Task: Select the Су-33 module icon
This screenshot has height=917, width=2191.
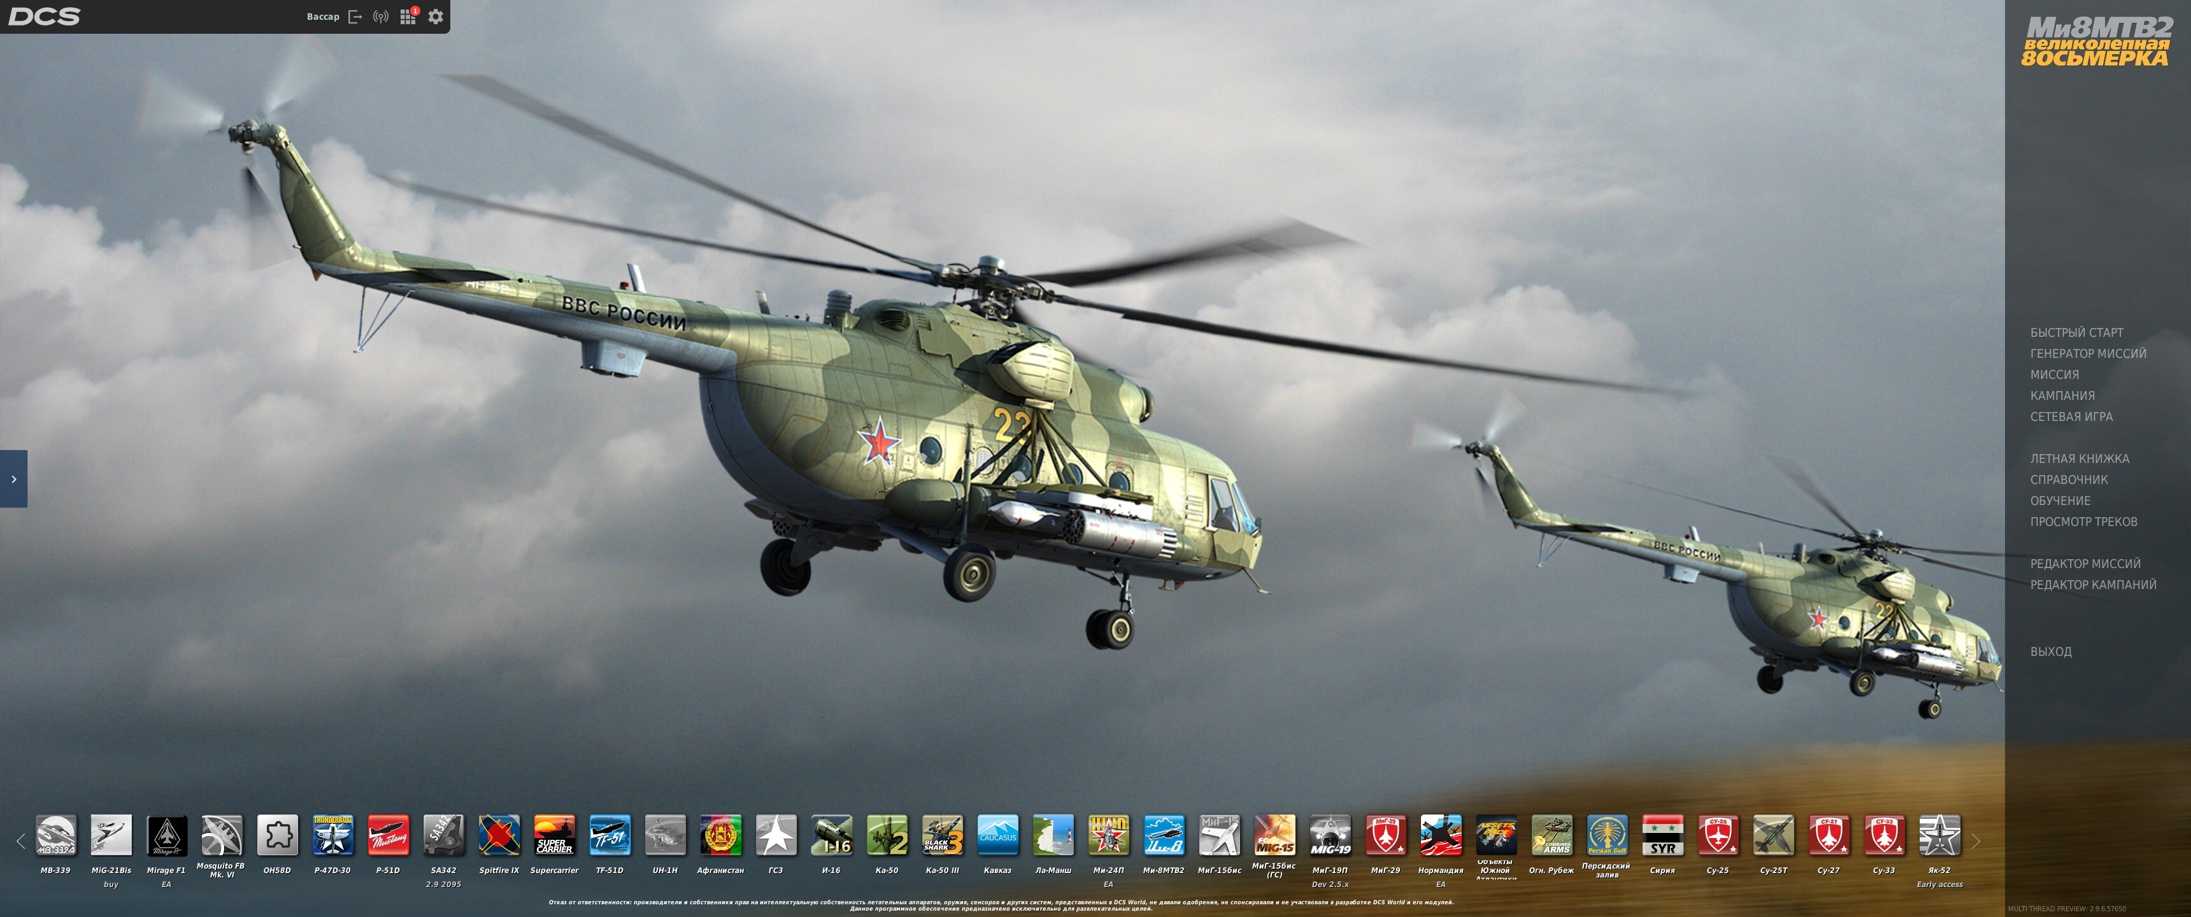Action: (x=1884, y=834)
